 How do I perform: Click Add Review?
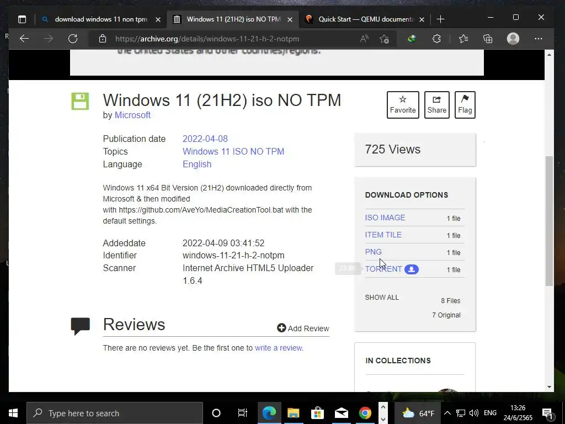(x=303, y=328)
